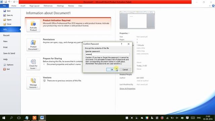The width and height of the screenshot is (215, 121).
Task: Open the File tab
Action: point(4,6)
